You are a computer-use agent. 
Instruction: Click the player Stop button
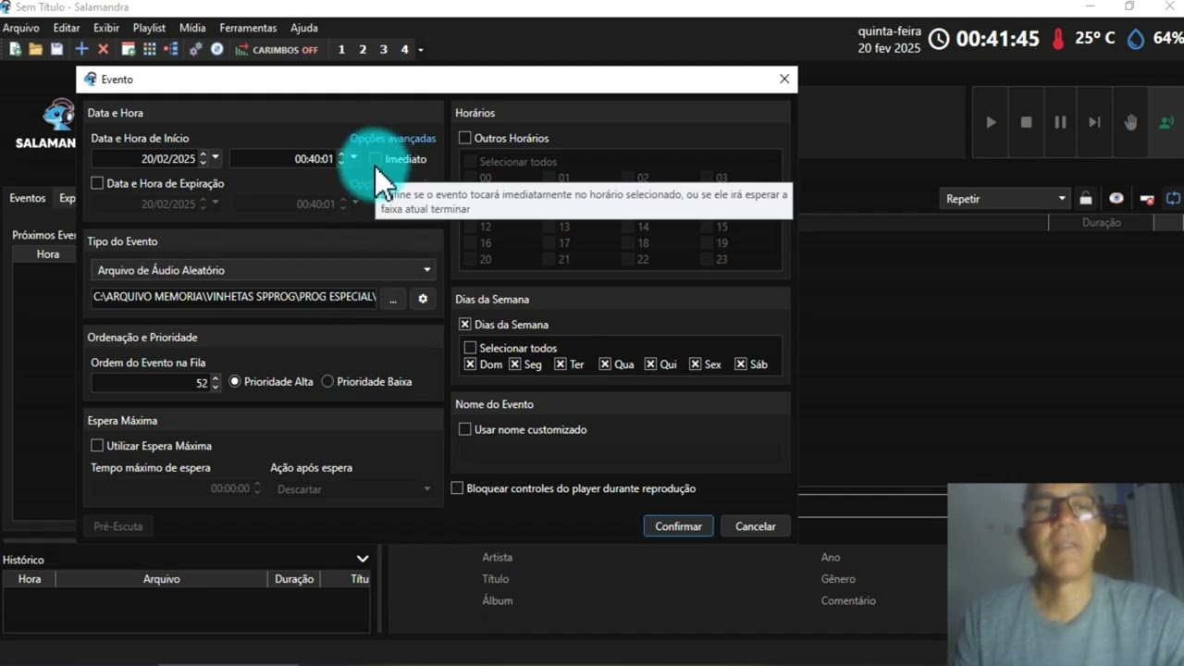(x=1026, y=122)
